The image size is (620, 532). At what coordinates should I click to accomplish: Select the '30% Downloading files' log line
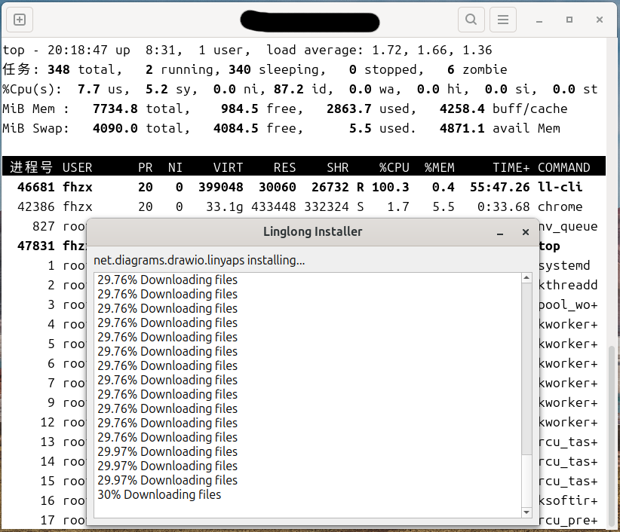(x=159, y=494)
